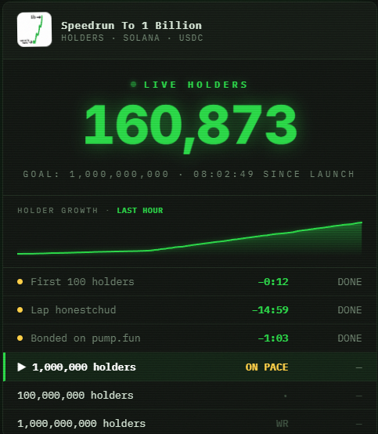Screen dimensions: 378x434
Task: Click the -14:59 split time
Action: click(x=270, y=310)
